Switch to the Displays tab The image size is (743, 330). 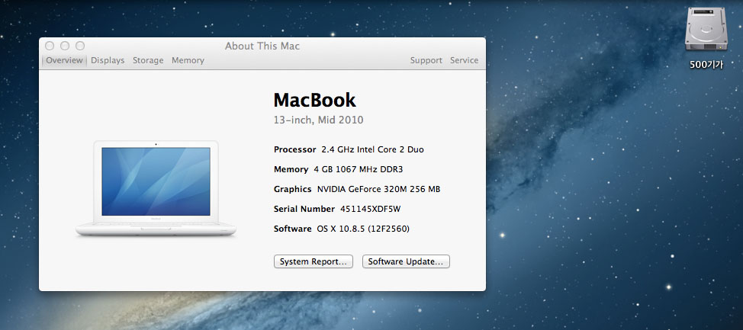108,60
